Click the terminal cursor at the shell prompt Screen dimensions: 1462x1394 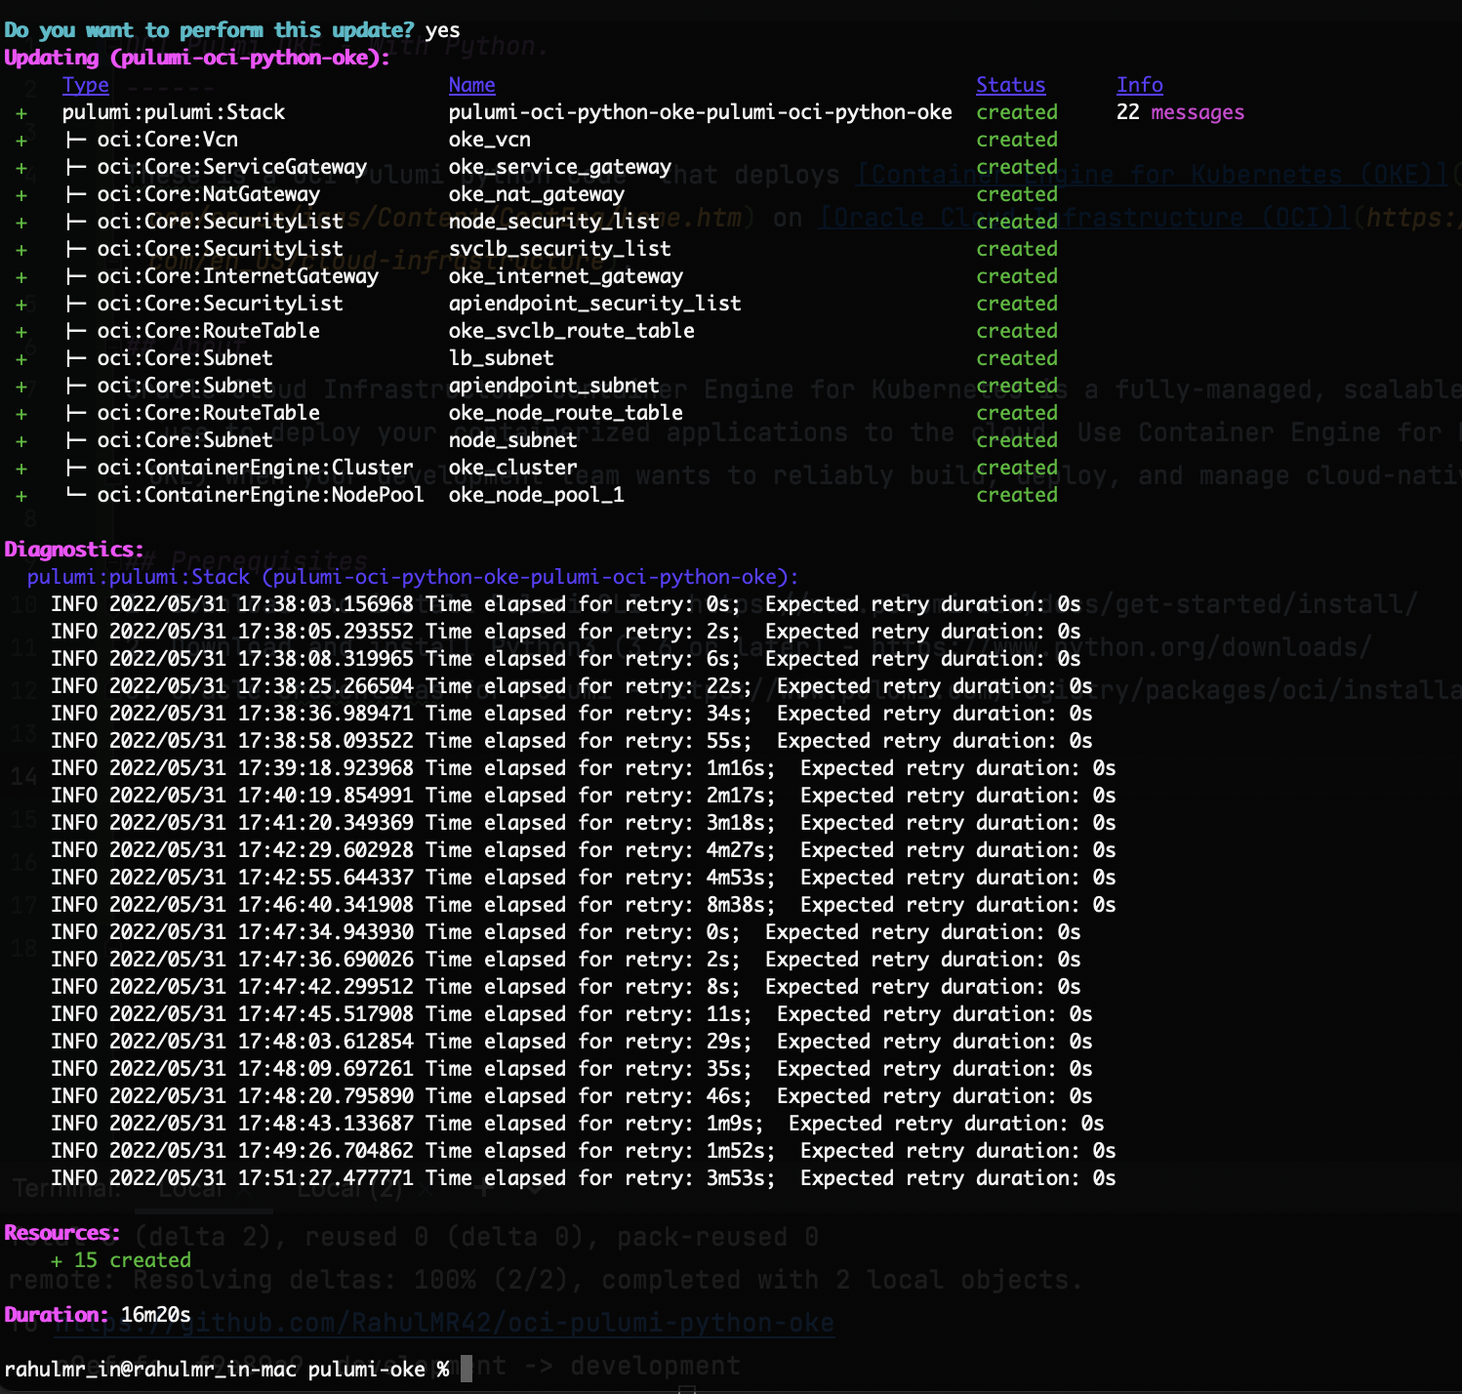(x=467, y=1369)
